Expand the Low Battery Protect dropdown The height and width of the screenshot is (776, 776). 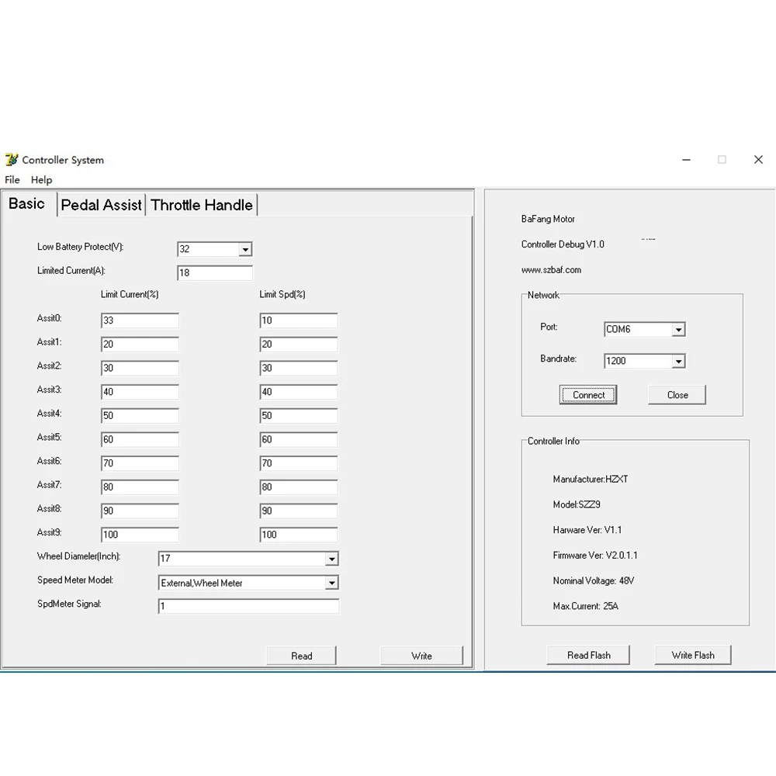click(245, 249)
